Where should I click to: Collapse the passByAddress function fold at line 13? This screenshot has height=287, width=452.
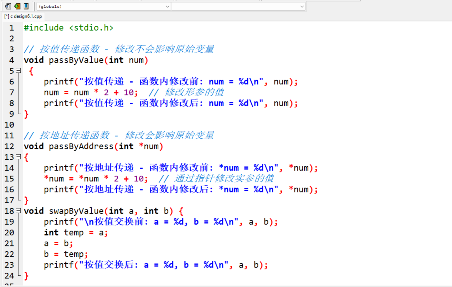[18, 157]
